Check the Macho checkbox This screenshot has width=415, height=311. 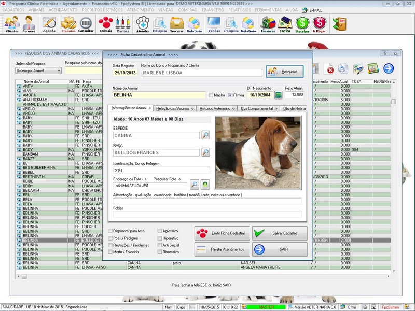(211, 95)
